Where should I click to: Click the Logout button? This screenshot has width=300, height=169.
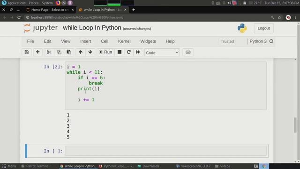click(x=263, y=28)
